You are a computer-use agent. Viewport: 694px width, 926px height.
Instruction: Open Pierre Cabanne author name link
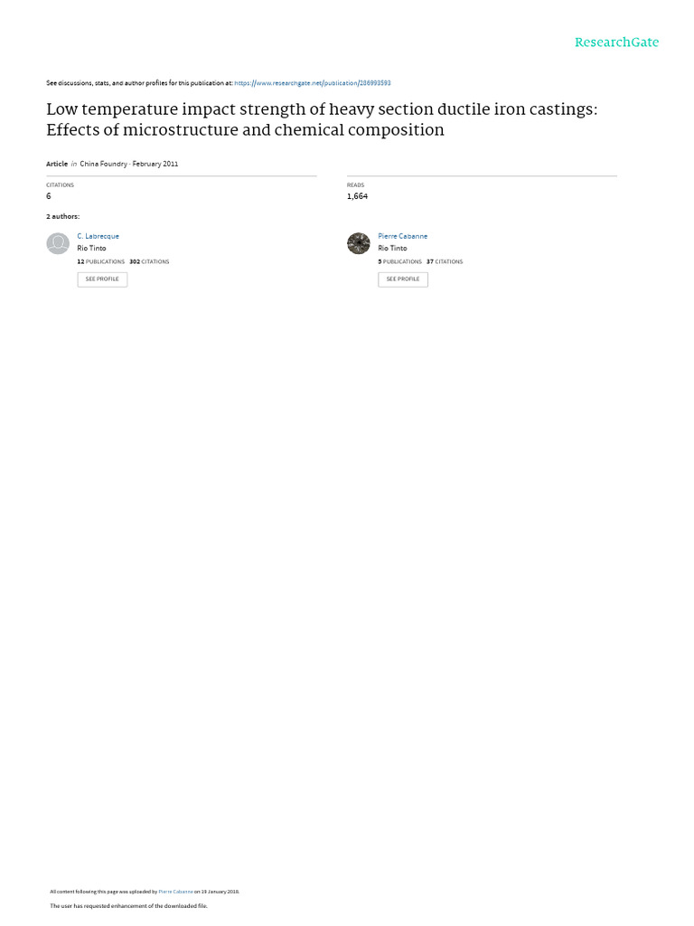[x=402, y=236]
